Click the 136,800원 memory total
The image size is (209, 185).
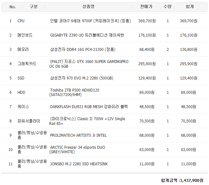pyautogui.click(x=188, y=50)
